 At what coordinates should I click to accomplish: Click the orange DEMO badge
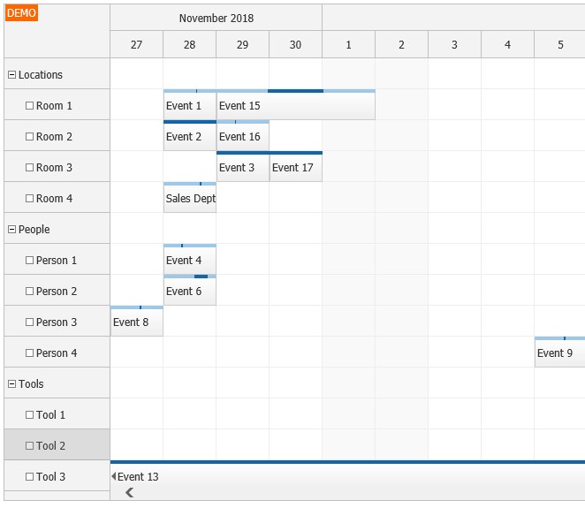[x=21, y=13]
